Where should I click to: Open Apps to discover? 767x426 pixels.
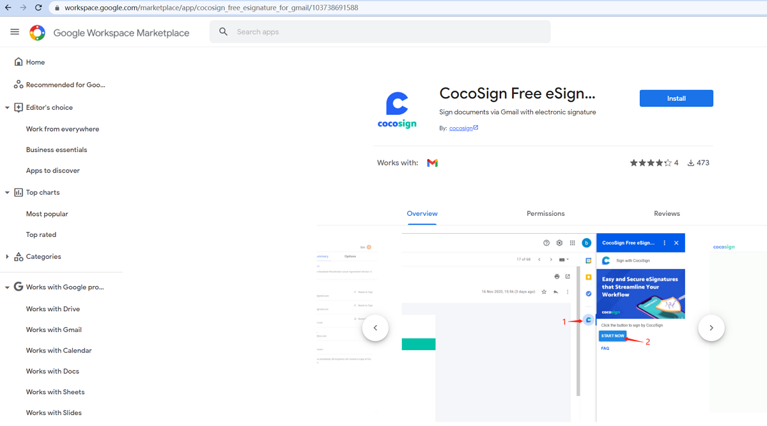[x=52, y=171]
